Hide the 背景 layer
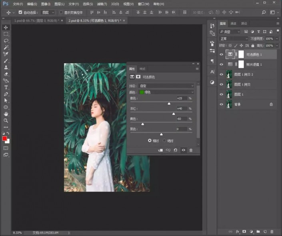 [x=221, y=104]
